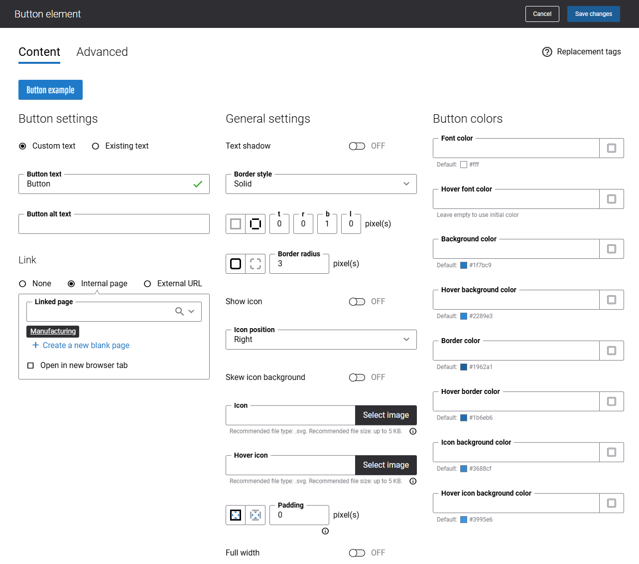Click info icon beside Hover icon recommendation

click(413, 481)
